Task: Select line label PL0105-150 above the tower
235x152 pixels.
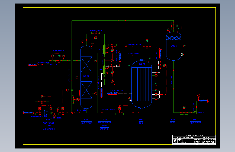Action: [96, 31]
